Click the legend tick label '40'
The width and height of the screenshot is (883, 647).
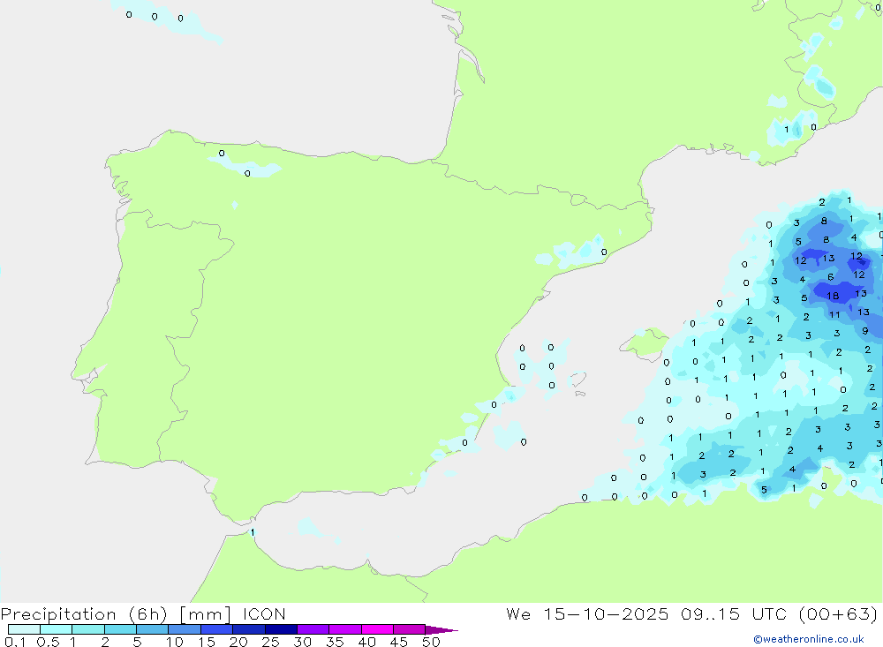[x=366, y=642]
